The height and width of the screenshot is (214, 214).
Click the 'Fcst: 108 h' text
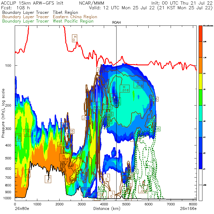[15, 8]
